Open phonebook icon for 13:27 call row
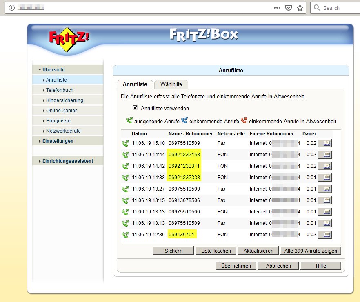Screen dimensions: 360x302 [x=325, y=189]
